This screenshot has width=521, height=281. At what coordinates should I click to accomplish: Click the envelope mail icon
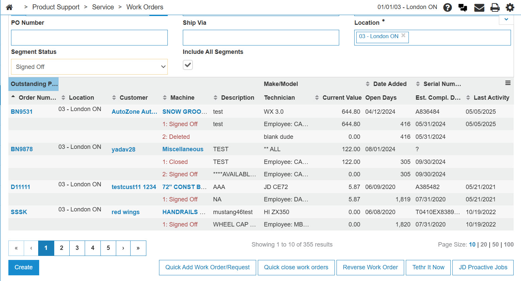point(479,7)
